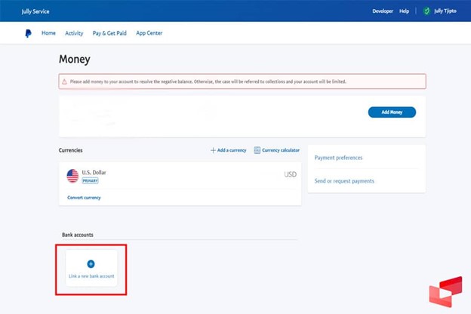Open the Help link in header
This screenshot has height=314, width=471.
pyautogui.click(x=404, y=11)
